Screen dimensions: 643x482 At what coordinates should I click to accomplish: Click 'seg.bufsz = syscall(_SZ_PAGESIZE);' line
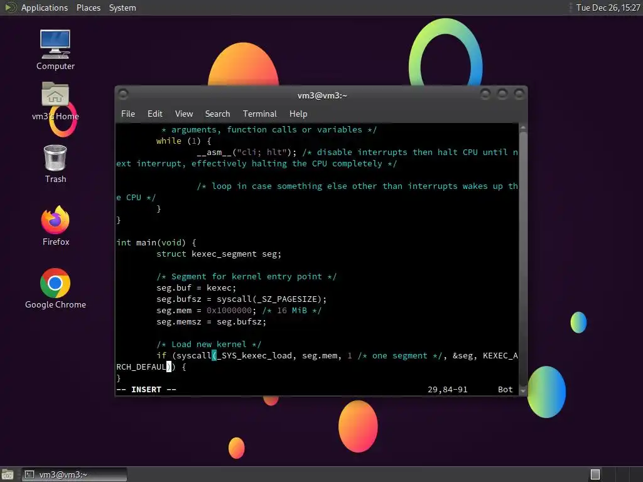(242, 299)
